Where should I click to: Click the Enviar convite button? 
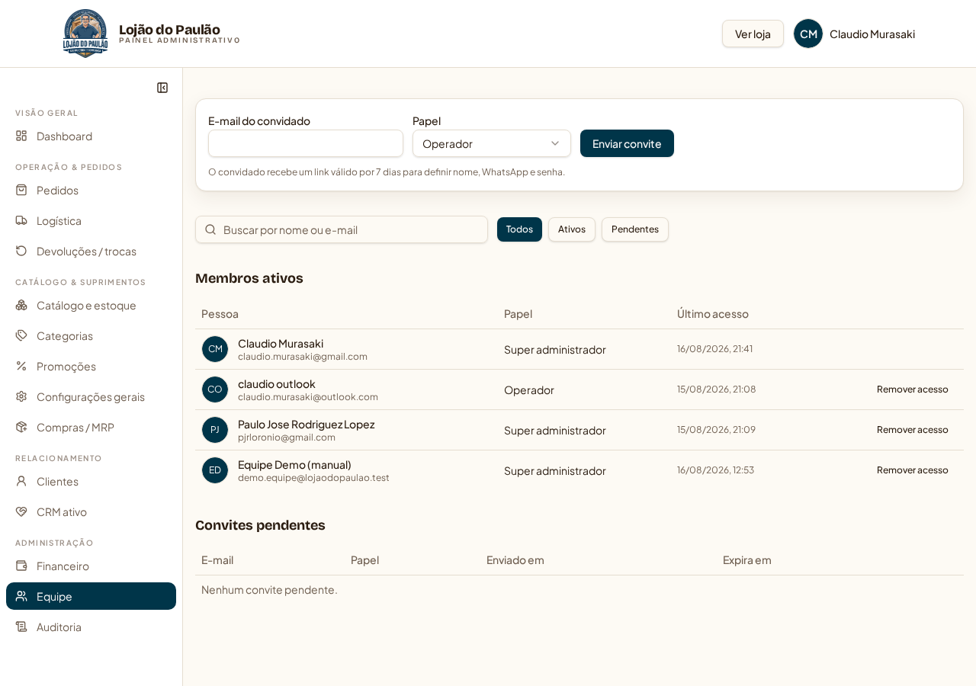[627, 143]
